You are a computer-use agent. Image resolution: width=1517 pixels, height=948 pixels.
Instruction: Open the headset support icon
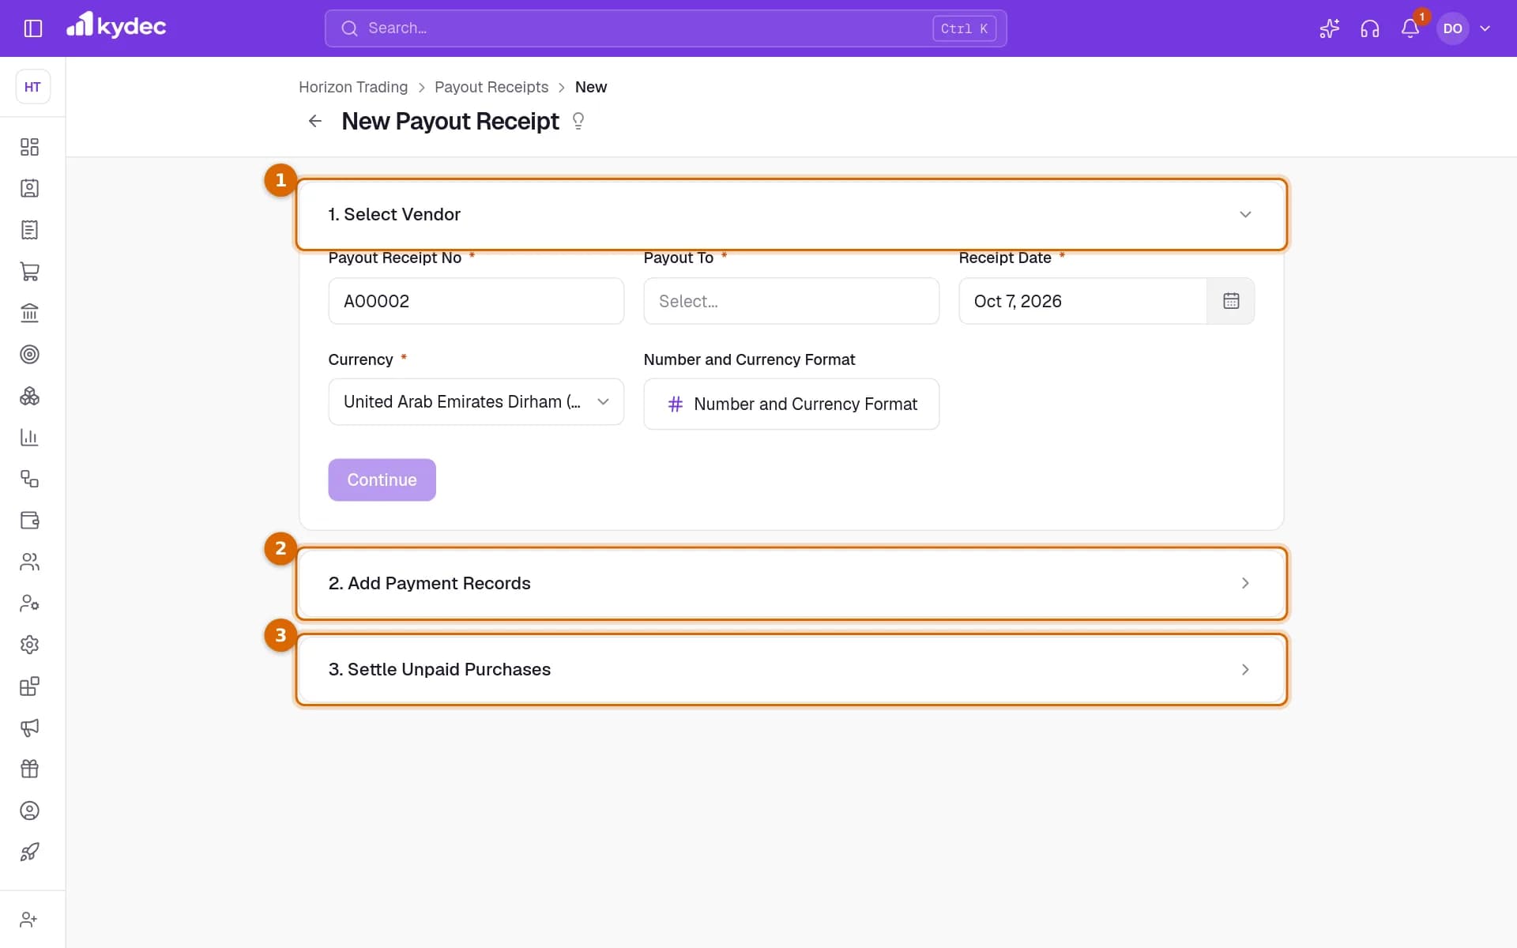1369,28
